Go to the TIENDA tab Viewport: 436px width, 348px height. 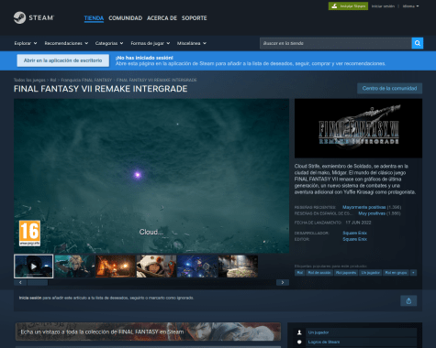point(94,18)
